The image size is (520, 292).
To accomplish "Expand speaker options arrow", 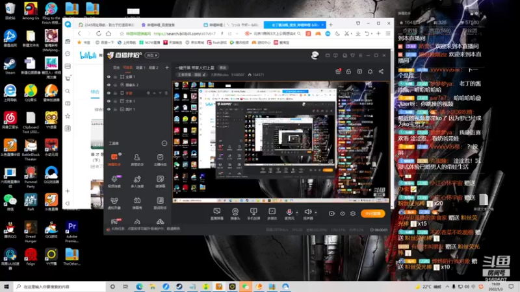I will (x=316, y=212).
